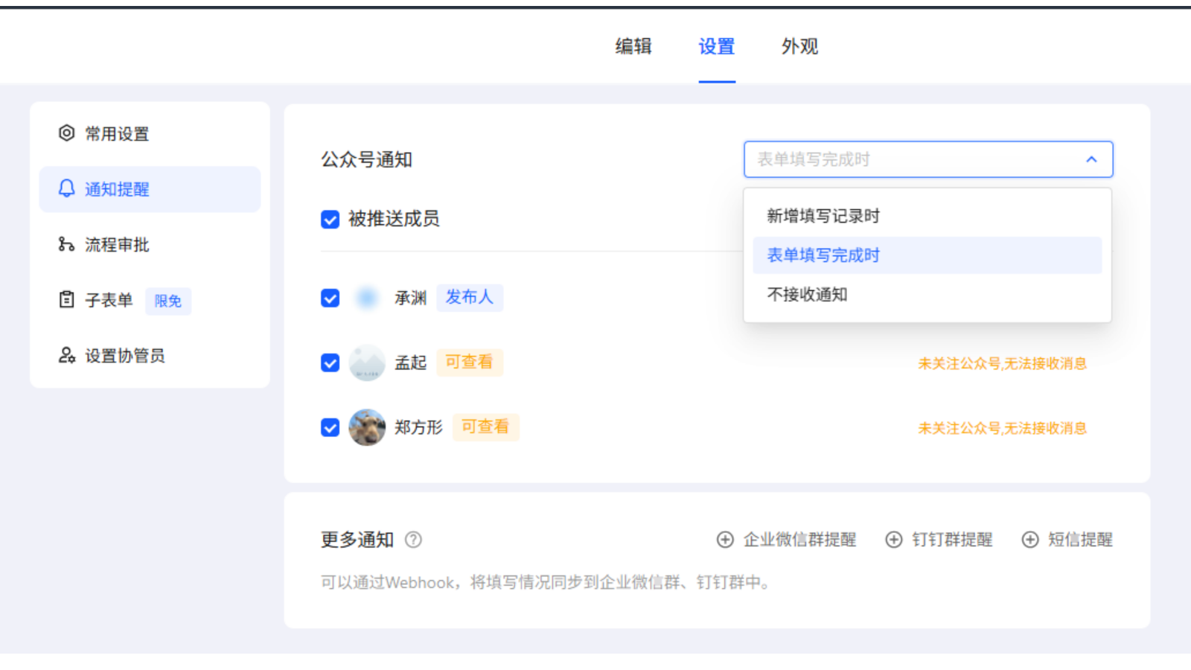Screen dimensions: 1191x670
Task: Click the plus icon for 钉钉群提醒
Action: [894, 540]
